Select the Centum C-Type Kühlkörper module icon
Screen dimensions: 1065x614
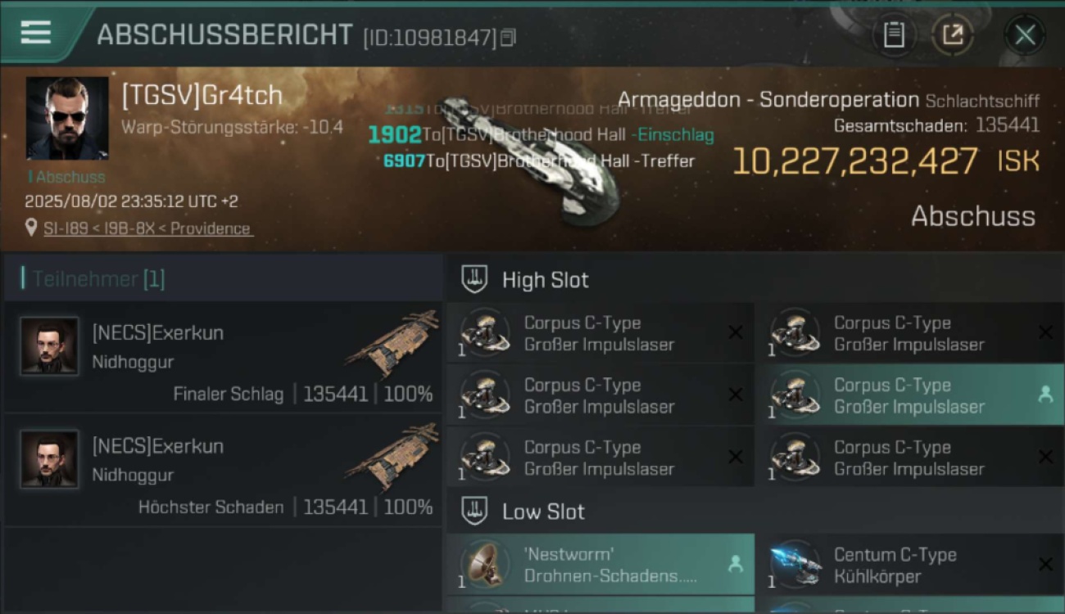(795, 565)
